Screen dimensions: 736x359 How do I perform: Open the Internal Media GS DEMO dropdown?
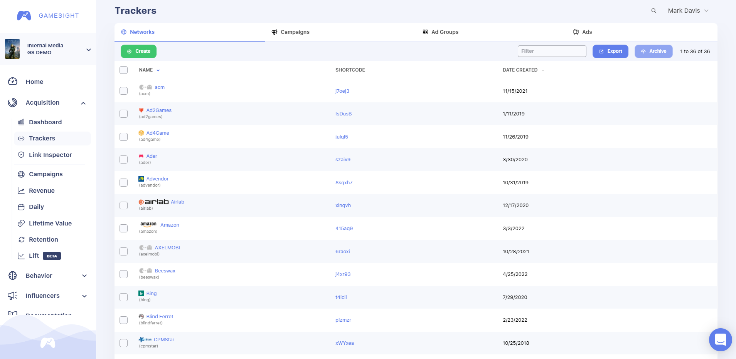[x=88, y=50]
